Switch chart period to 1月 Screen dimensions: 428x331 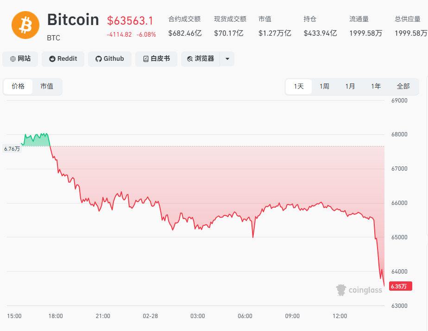click(350, 86)
